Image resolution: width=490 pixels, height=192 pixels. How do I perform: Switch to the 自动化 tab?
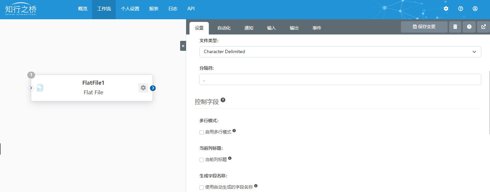tap(224, 28)
